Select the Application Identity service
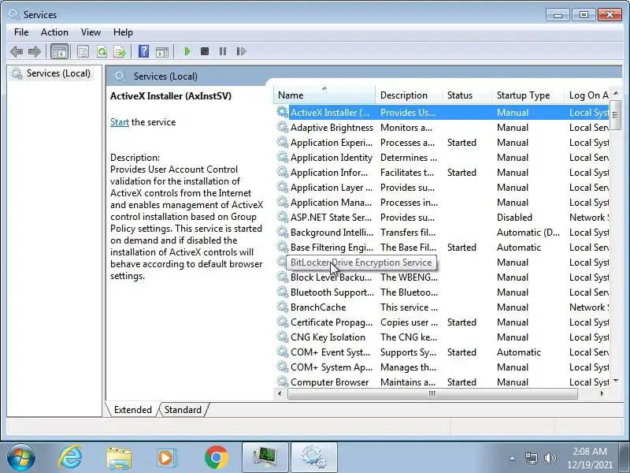The image size is (630, 473). click(442, 157)
